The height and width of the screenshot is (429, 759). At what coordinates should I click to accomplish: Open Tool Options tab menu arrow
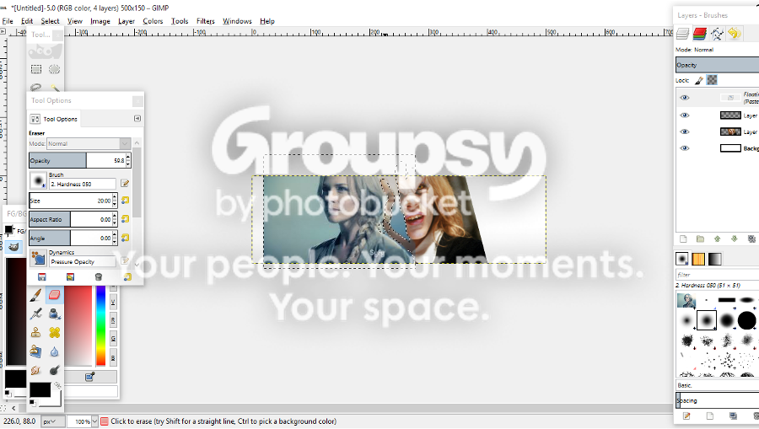coord(137,119)
